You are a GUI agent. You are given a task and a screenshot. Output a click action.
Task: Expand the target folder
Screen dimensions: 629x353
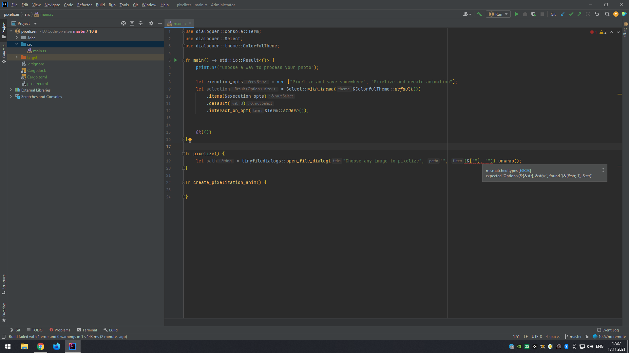pyautogui.click(x=17, y=57)
